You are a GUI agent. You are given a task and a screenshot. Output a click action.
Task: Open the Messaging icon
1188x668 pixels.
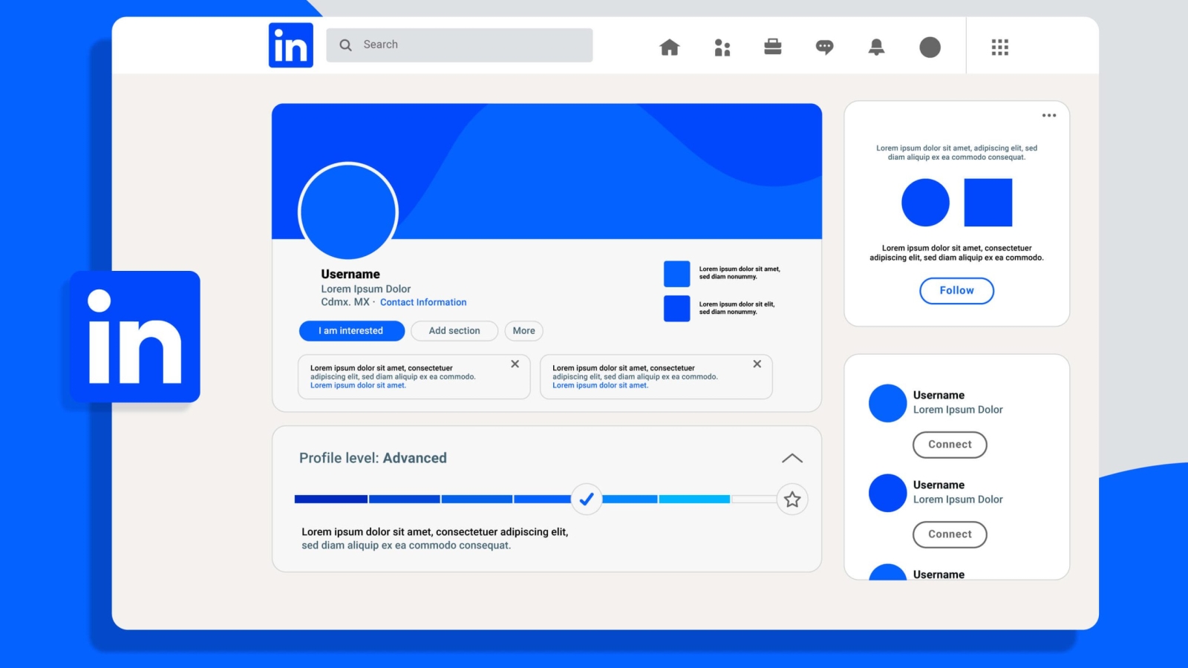823,46
